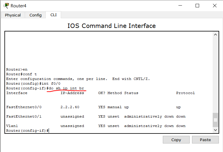
Task: Click the terminal scrollbar up arrow
Action: pos(215,35)
